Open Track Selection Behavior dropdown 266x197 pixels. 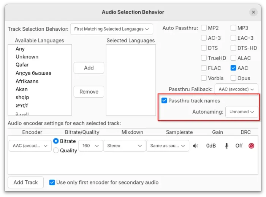pos(111,29)
